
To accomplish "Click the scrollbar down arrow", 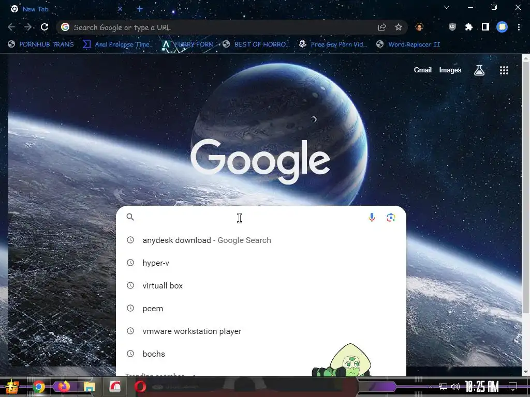I will click(526, 372).
